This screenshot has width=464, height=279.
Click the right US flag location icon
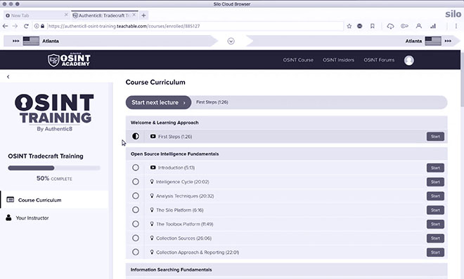click(433, 41)
